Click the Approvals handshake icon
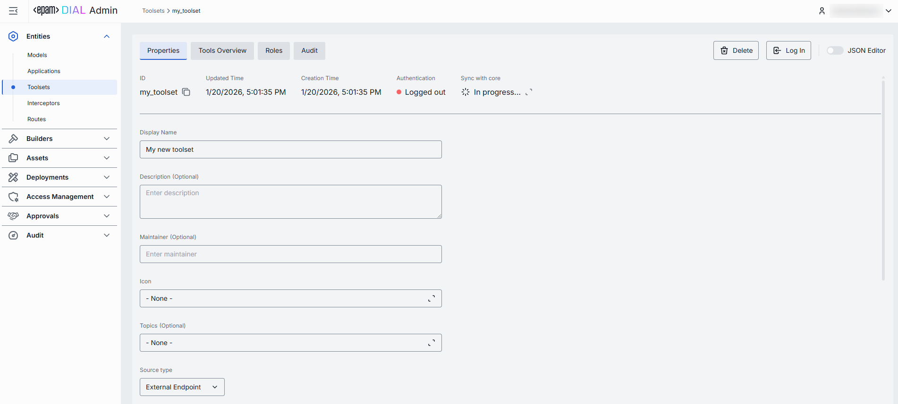898x404 pixels. [x=13, y=216]
